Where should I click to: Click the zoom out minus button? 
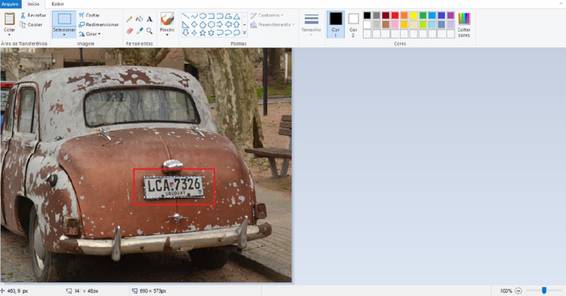coord(518,291)
